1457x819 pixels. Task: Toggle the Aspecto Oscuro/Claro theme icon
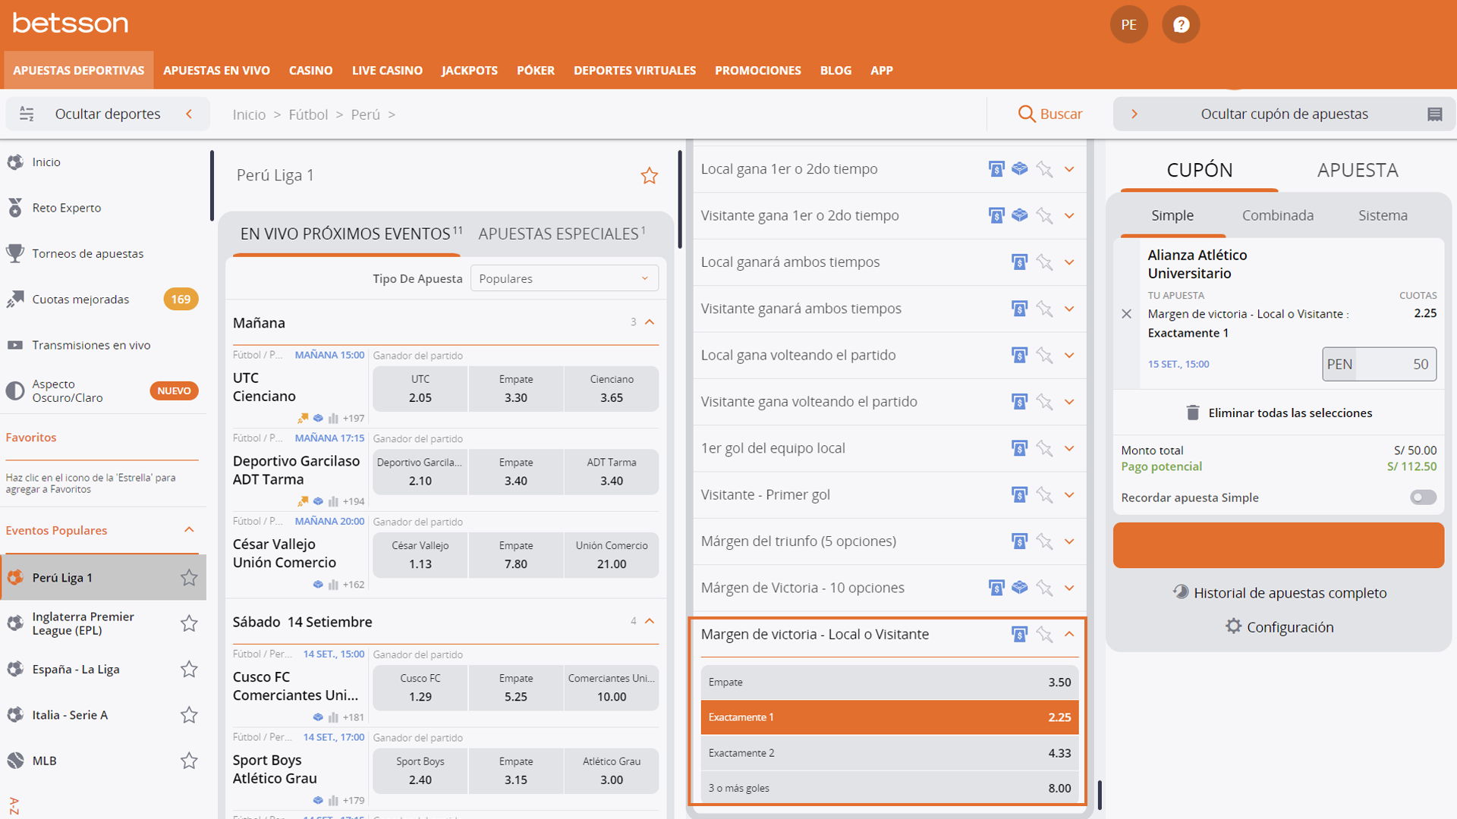click(15, 391)
